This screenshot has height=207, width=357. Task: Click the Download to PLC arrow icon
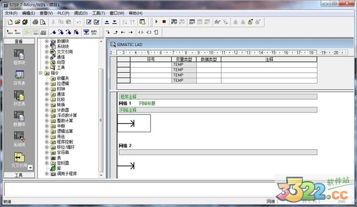pos(115,22)
